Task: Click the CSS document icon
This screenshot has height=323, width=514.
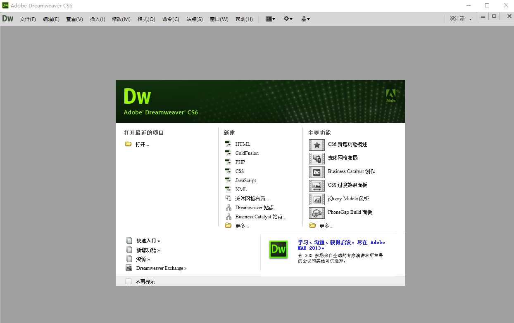Action: [228, 171]
